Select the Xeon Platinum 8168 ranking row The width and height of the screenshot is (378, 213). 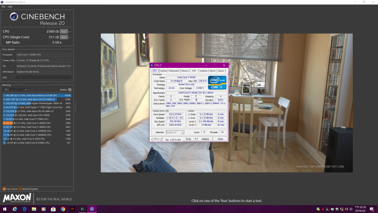point(37,96)
